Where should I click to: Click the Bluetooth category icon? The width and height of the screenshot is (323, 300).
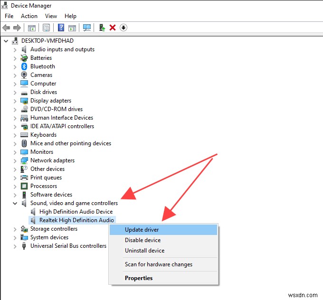pos(24,66)
